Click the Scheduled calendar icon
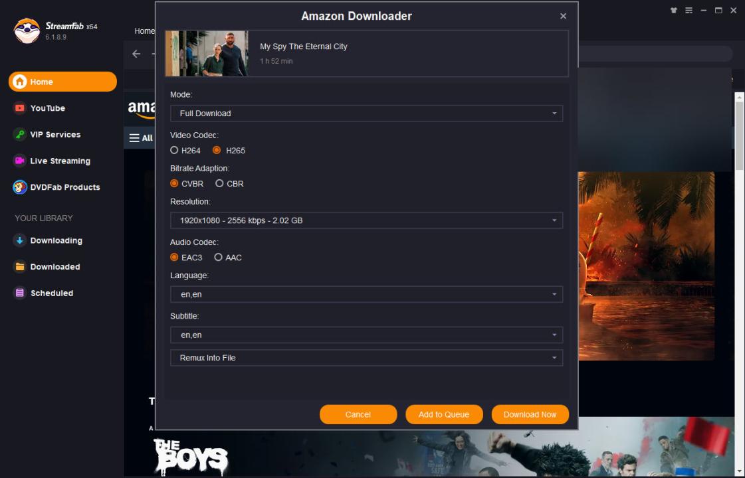745x478 pixels. pos(19,293)
